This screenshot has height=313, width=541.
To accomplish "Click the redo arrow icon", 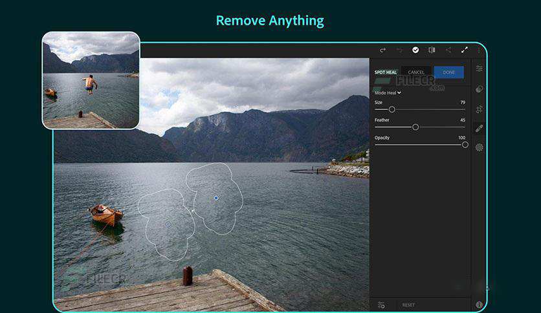I will click(382, 50).
